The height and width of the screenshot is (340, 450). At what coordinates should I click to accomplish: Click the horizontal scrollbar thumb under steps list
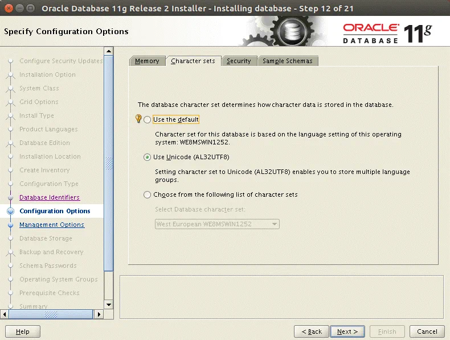(50, 314)
